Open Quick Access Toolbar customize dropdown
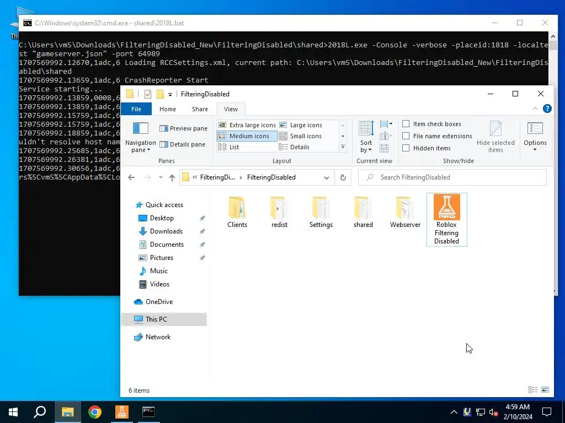 (x=170, y=94)
